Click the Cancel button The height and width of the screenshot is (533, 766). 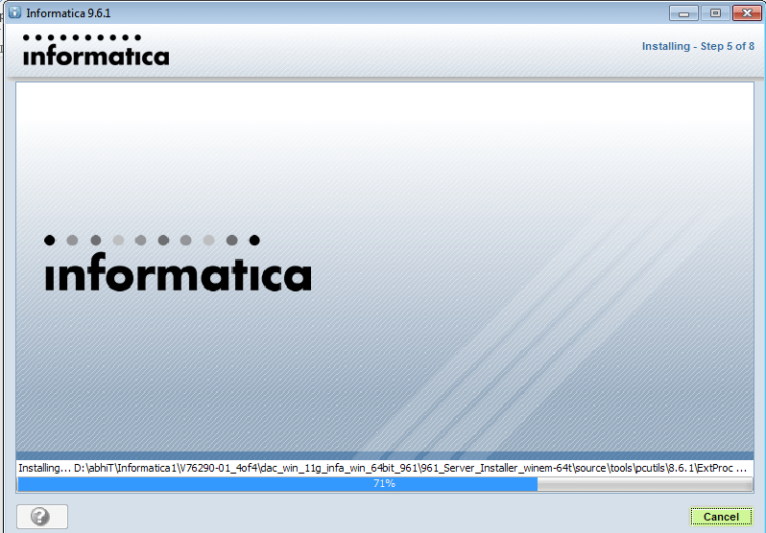coord(721,517)
